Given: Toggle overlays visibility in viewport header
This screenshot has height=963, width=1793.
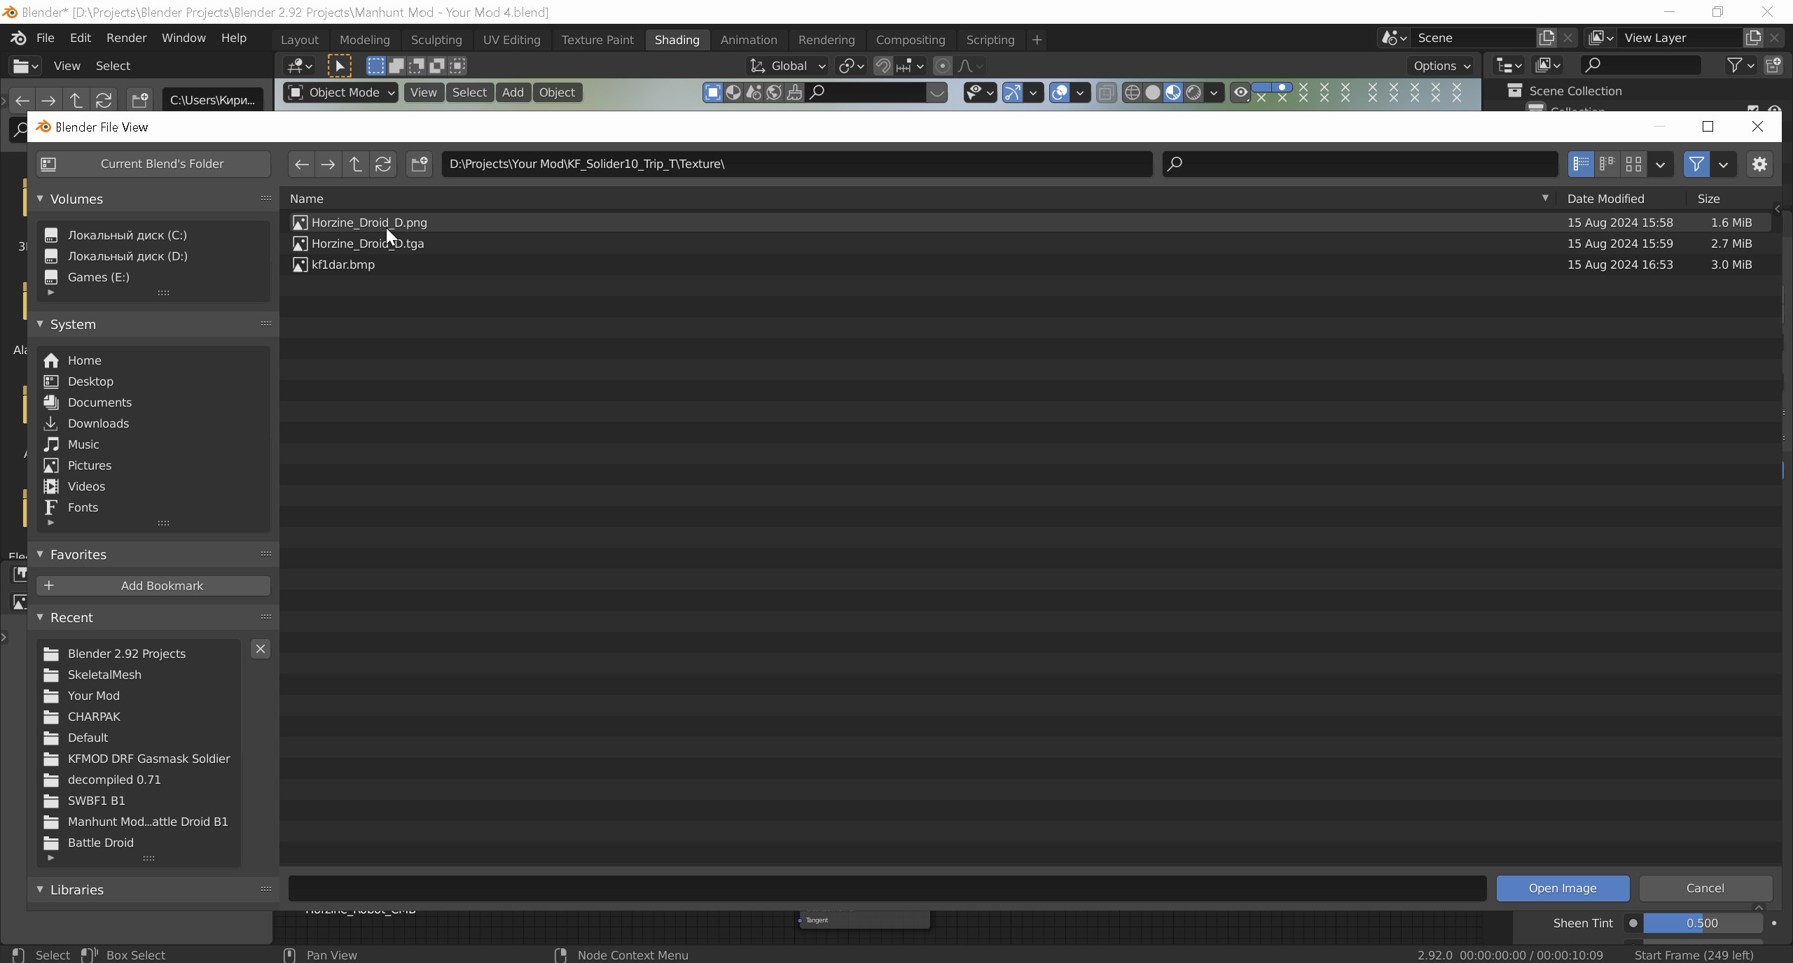Looking at the screenshot, I should (x=1060, y=92).
